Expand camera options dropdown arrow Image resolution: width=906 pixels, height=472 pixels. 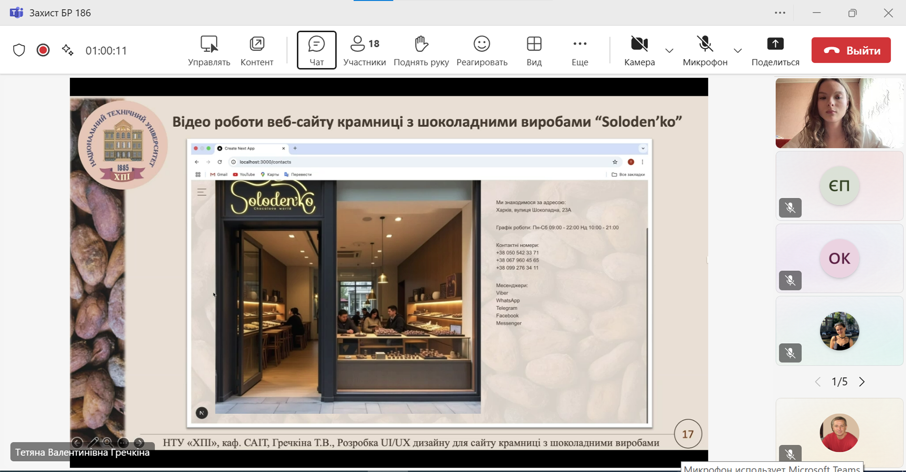pyautogui.click(x=669, y=51)
